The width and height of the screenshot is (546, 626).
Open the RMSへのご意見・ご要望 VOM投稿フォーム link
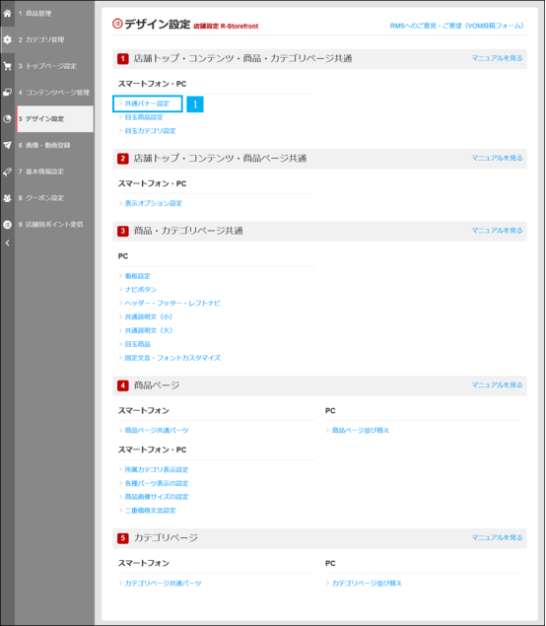click(x=456, y=26)
